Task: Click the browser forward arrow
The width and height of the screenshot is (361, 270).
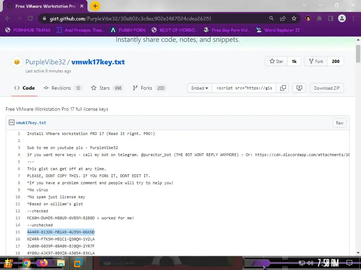Action: pos(19,18)
